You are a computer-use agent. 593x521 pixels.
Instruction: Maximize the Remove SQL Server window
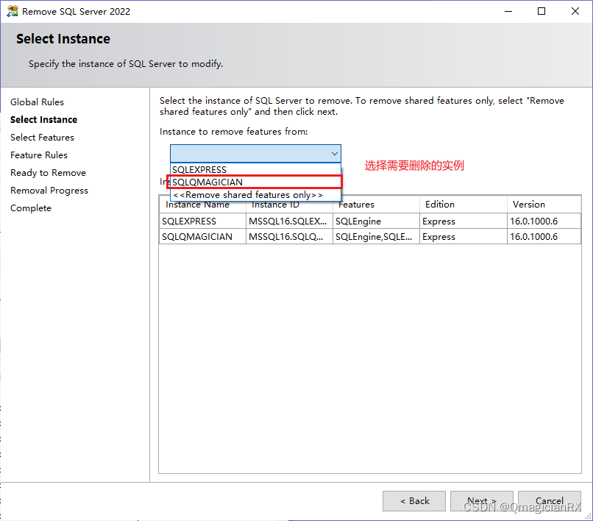pos(541,11)
